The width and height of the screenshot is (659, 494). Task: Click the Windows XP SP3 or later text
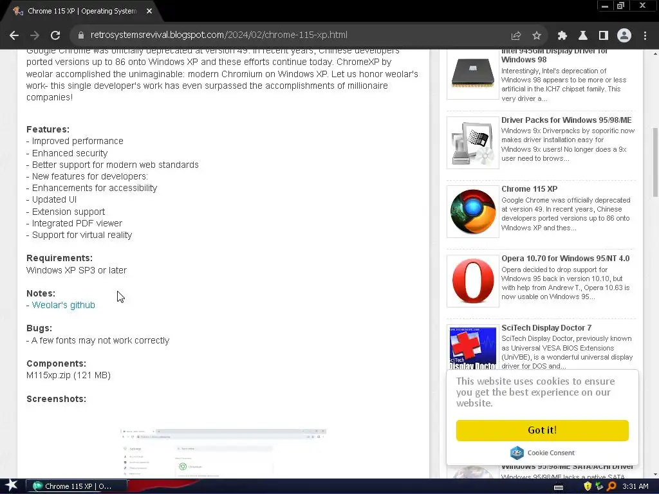[77, 270]
